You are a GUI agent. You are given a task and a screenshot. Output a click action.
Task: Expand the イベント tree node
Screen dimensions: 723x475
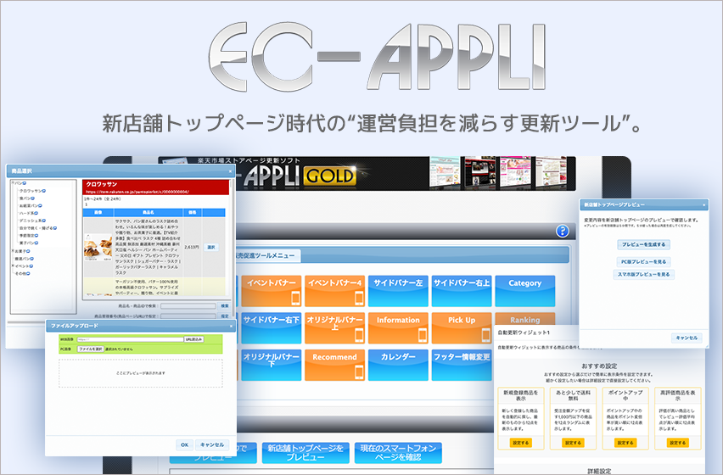pyautogui.click(x=11, y=266)
